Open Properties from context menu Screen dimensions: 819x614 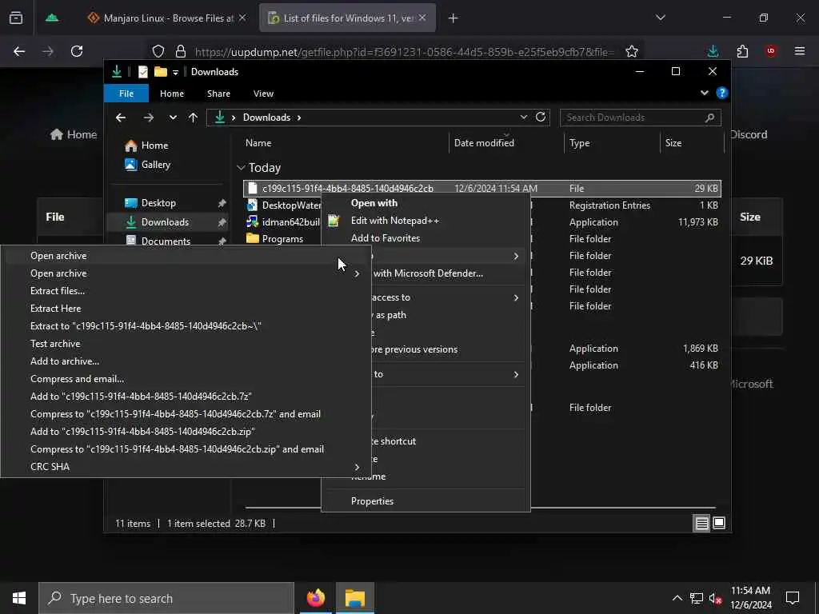(x=373, y=501)
